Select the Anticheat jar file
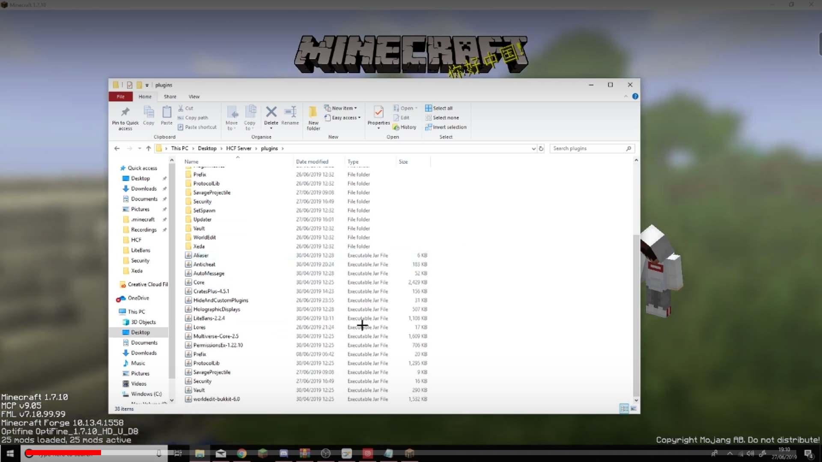Screen dimensions: 822x462 [x=204, y=264]
